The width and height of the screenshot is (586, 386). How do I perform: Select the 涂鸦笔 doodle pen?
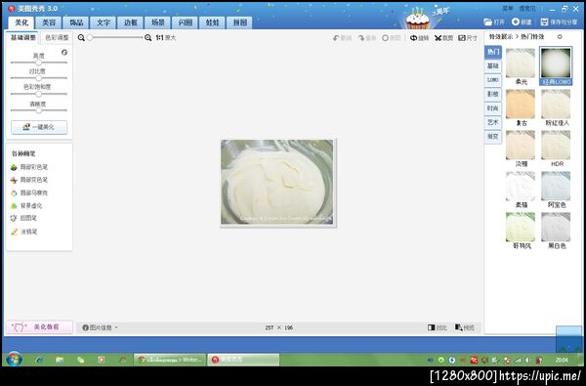(x=23, y=232)
